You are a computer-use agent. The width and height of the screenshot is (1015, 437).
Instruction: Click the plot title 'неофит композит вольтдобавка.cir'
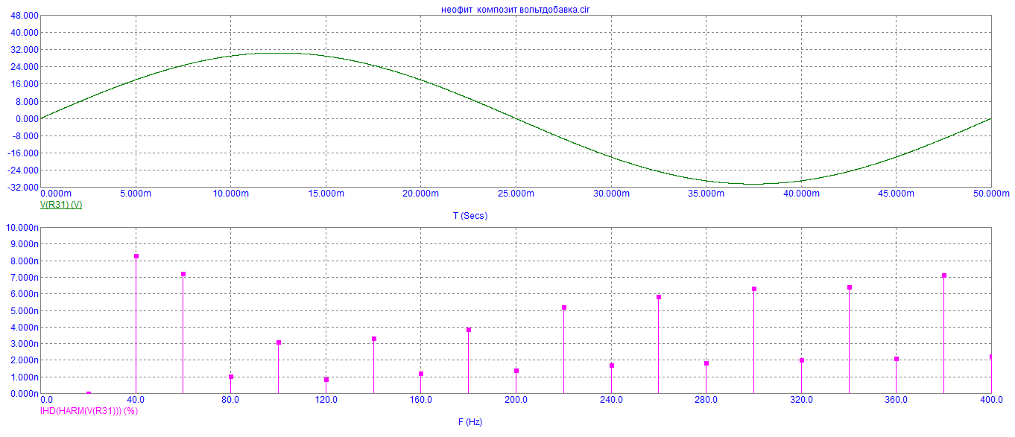click(x=516, y=10)
